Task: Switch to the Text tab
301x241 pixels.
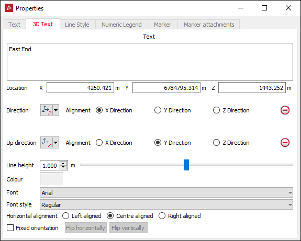Action: point(15,25)
